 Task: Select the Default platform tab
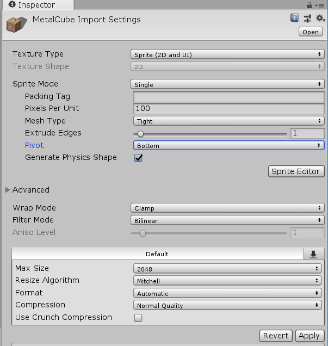[157, 254]
